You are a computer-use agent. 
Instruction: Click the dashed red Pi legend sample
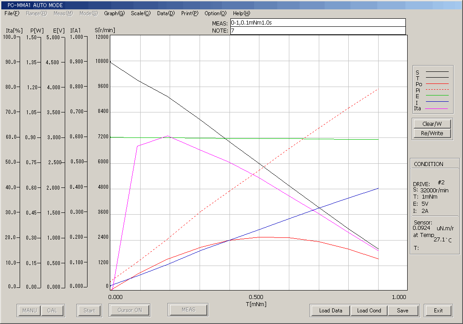(437, 89)
